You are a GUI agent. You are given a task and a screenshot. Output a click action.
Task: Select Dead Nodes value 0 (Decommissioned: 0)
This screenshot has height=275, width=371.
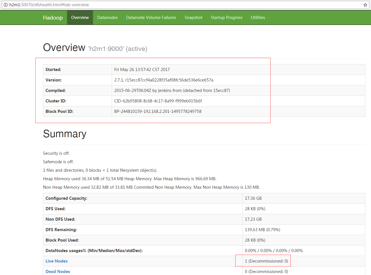pyautogui.click(x=266, y=272)
